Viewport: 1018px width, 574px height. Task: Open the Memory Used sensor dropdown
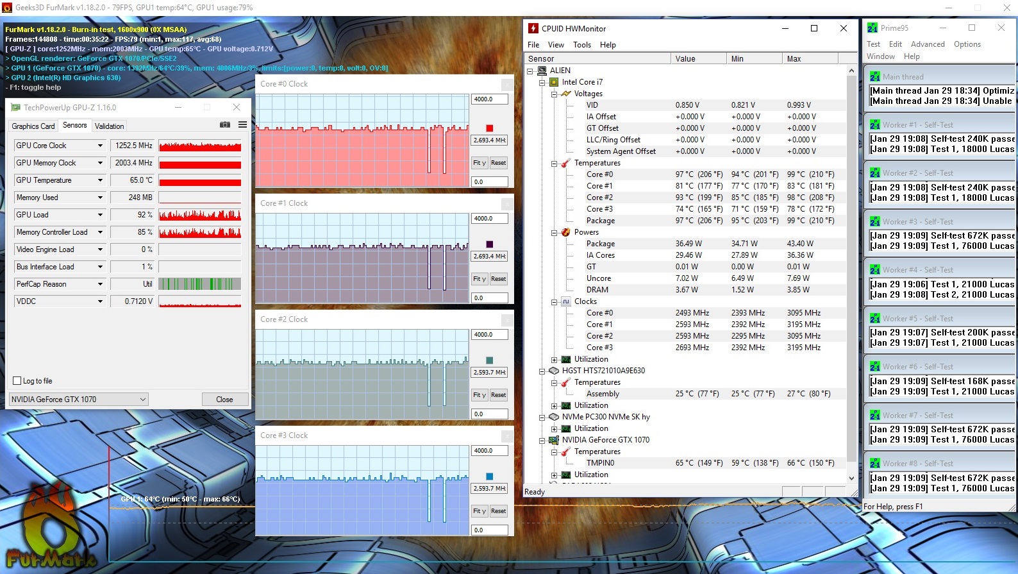point(100,198)
